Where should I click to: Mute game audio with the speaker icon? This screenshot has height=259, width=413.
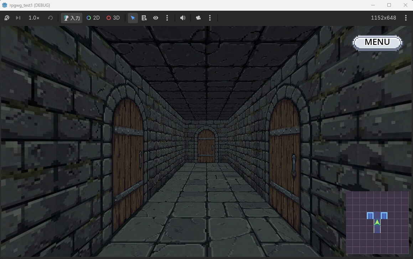[x=183, y=18]
